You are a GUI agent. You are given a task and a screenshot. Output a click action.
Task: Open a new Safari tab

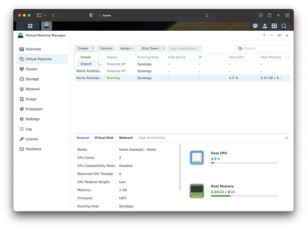[x=278, y=15]
